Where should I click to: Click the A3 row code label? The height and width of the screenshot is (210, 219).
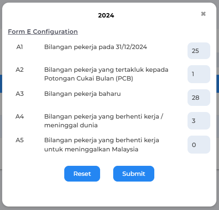point(20,94)
